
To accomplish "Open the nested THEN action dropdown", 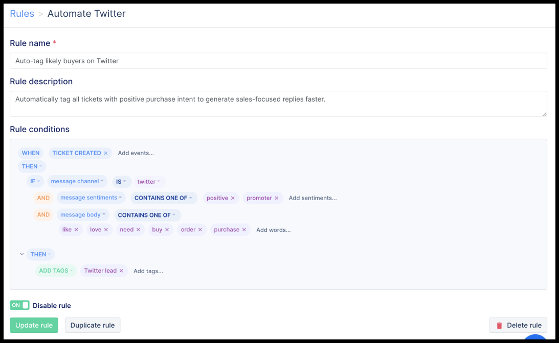I will pyautogui.click(x=40, y=254).
